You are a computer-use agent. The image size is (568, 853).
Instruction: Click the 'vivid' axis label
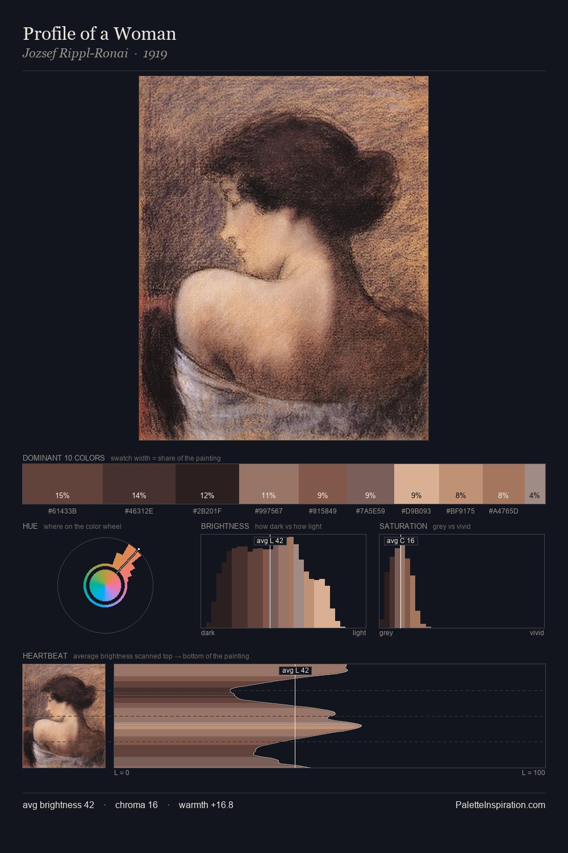tap(537, 632)
